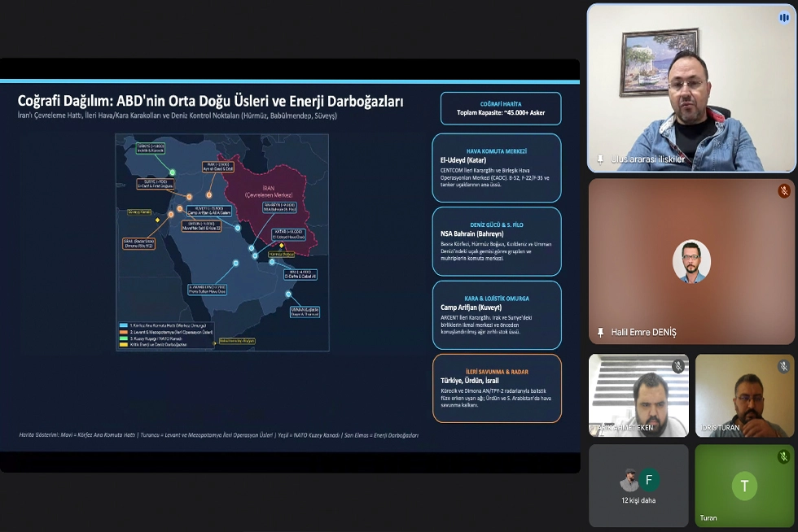This screenshot has height=532, width=798.
Task: Click the 'Süveyş Kanalı' map label
Action: tap(139, 211)
